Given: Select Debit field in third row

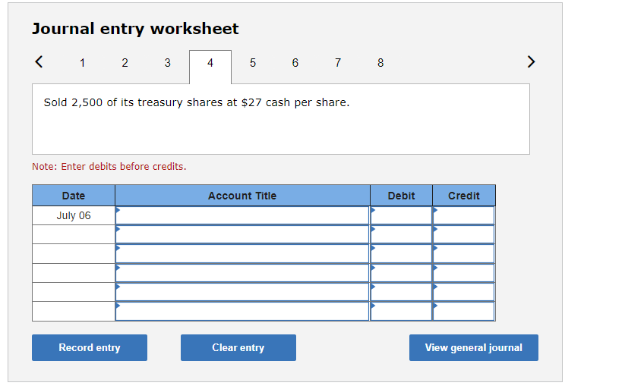Looking at the screenshot, I should pyautogui.click(x=401, y=254).
